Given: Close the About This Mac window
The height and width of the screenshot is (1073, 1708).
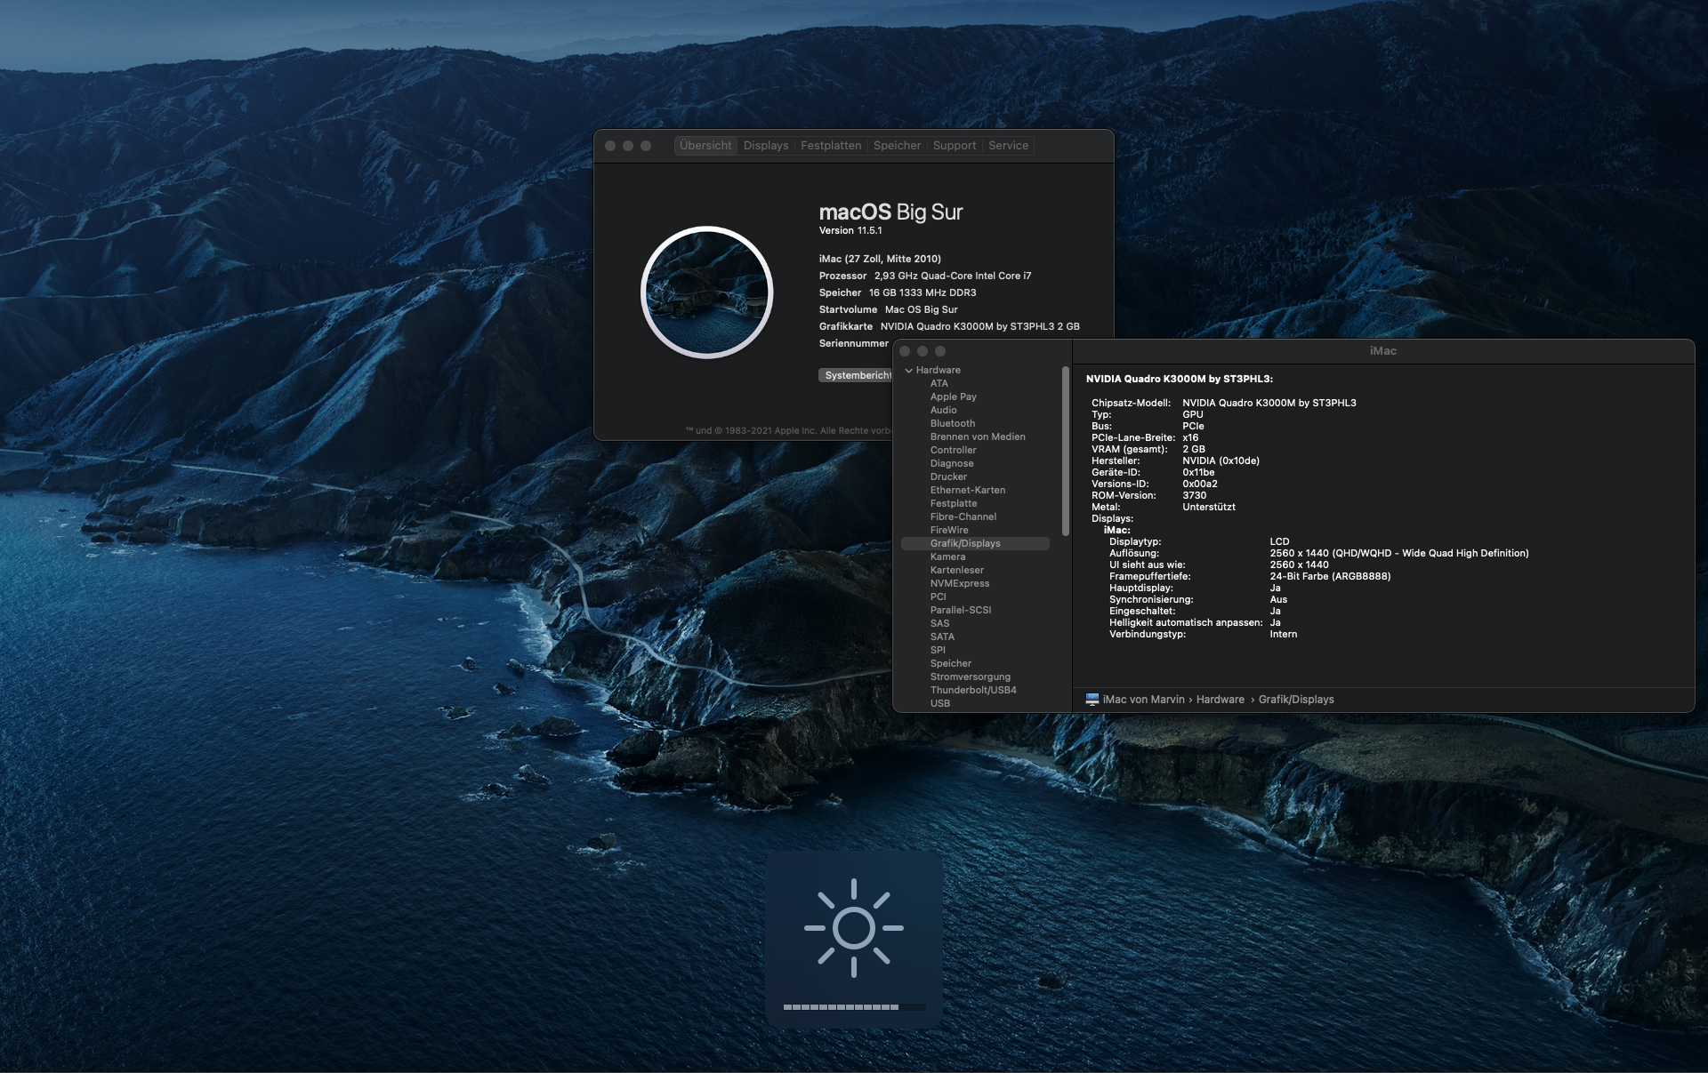Looking at the screenshot, I should point(610,146).
